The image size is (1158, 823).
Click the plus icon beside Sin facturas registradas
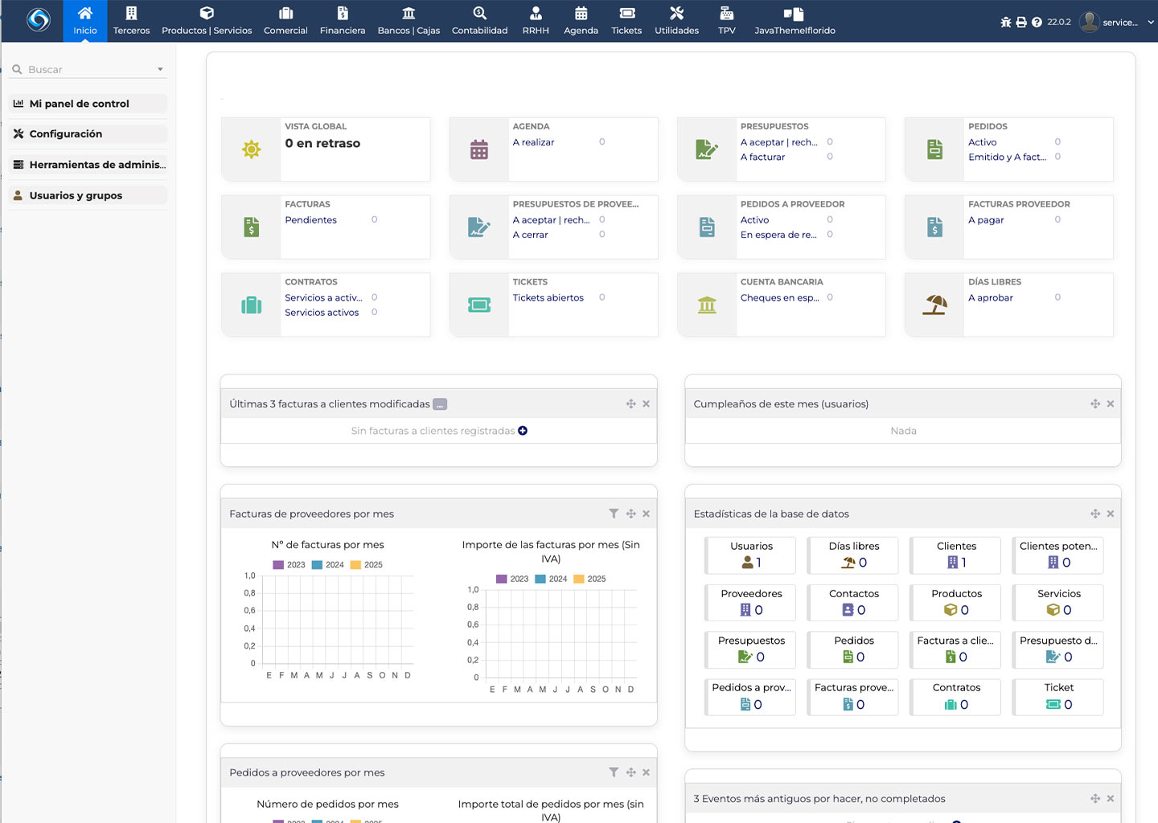coord(523,431)
